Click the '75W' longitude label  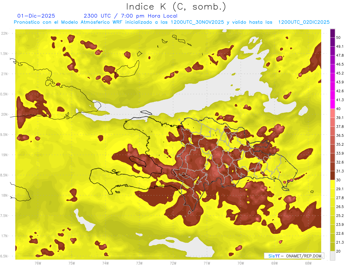point(72,263)
